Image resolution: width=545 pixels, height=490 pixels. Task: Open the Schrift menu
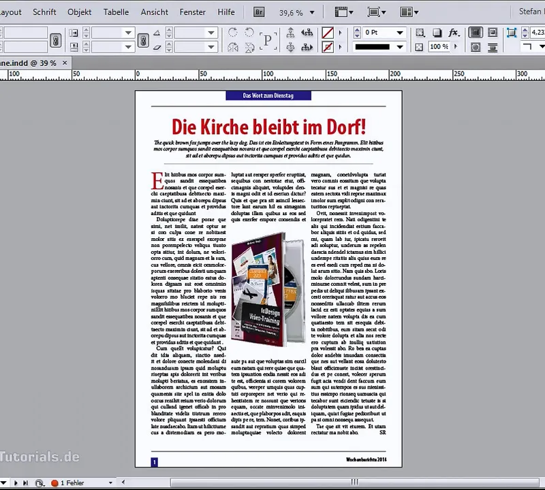(x=44, y=12)
